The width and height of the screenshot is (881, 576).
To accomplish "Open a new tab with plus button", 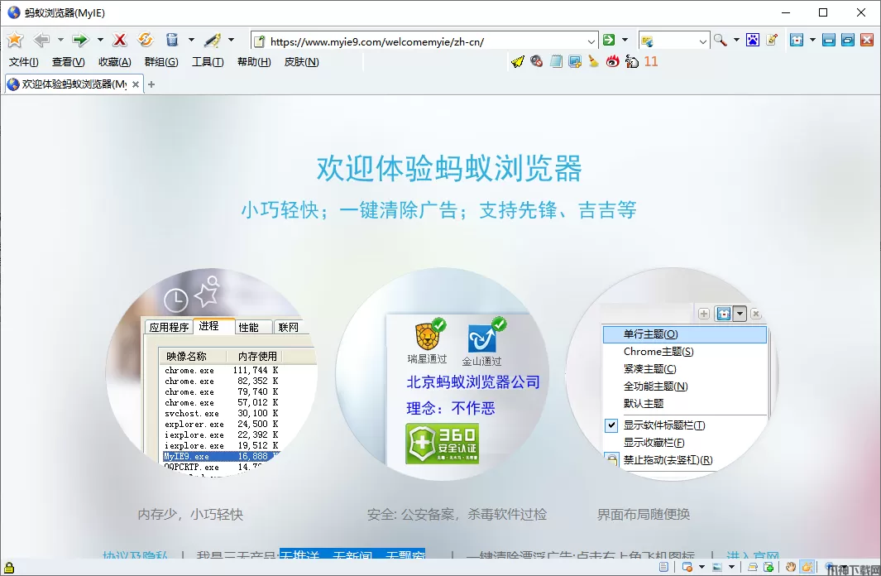I will coord(151,84).
